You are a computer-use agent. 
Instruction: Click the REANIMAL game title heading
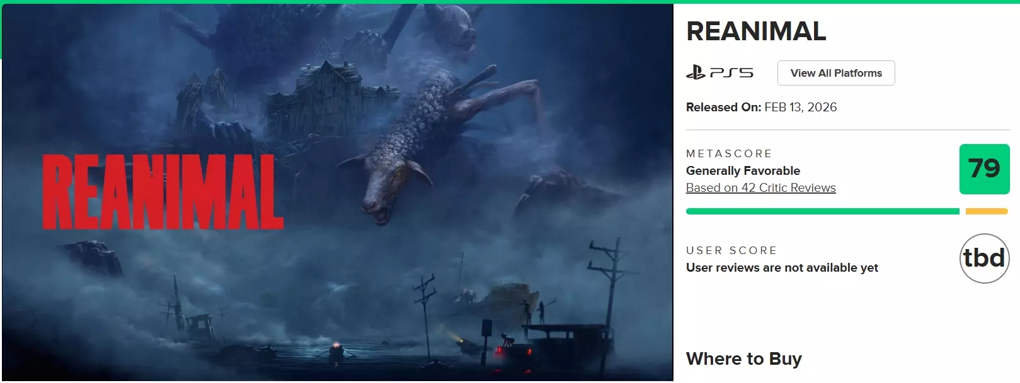coord(756,31)
